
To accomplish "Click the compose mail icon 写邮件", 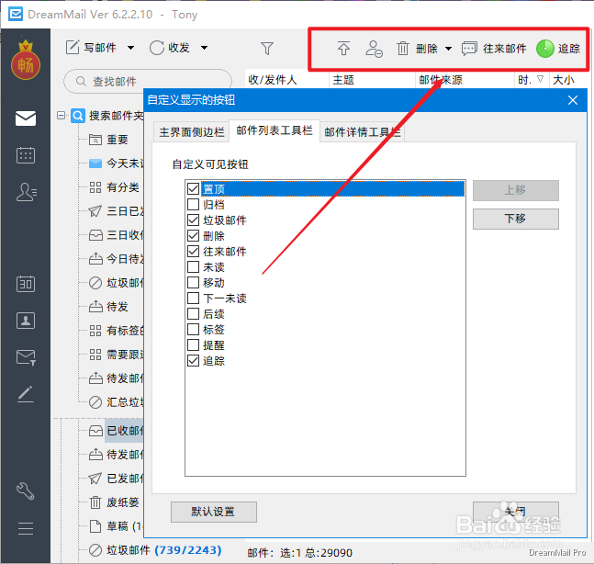I will 73,48.
